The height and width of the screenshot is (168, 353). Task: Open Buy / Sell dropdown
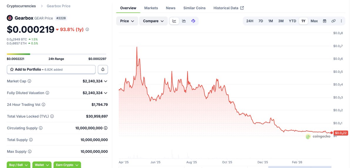point(19,165)
